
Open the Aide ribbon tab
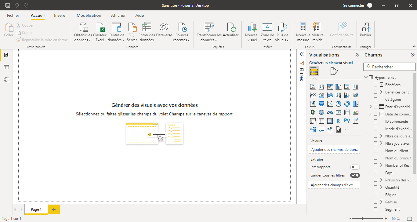140,15
